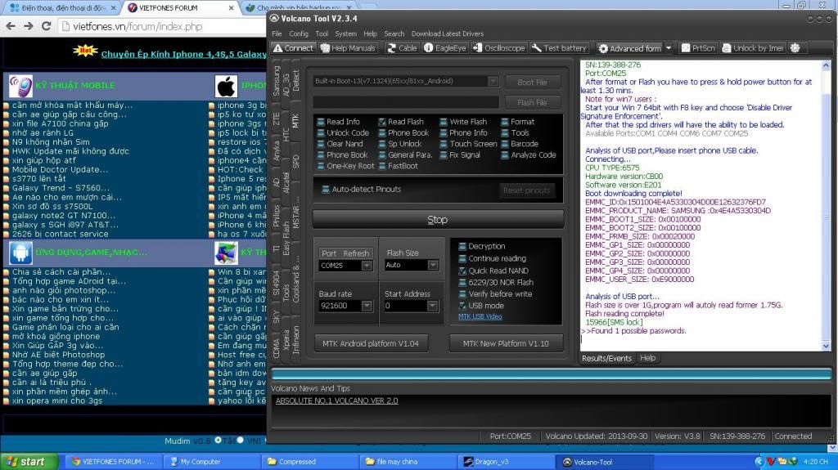Click the Test battery toolbar button
Image resolution: width=838 pixels, height=470 pixels.
point(559,48)
